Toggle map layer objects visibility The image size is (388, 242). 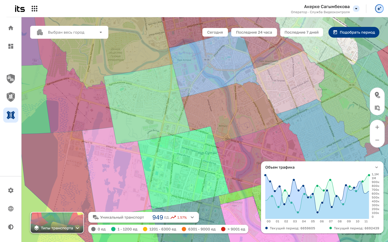pos(377,108)
